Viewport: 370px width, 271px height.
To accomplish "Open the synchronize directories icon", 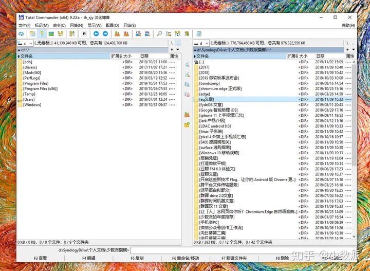I will tap(177, 34).
